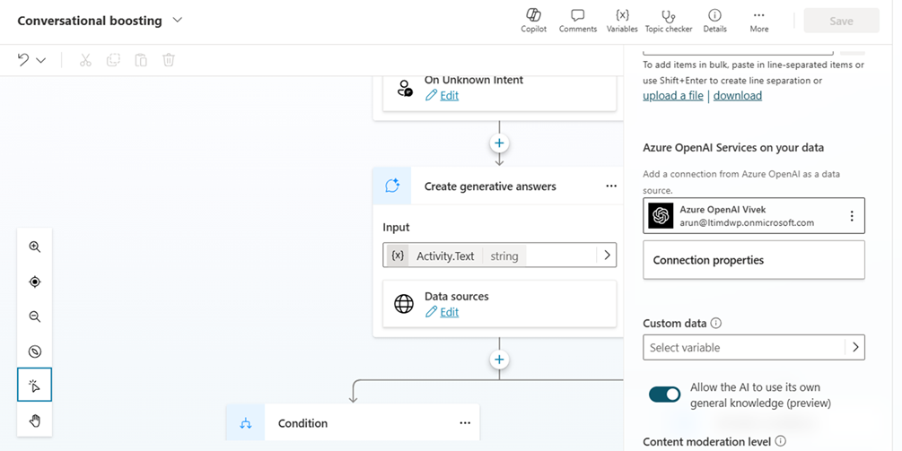This screenshot has height=451, width=902.
Task: Select the hand pan tool
Action: coord(35,421)
